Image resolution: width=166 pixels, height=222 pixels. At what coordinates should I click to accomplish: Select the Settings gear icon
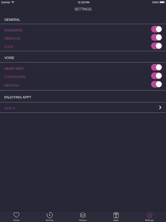coord(149,215)
